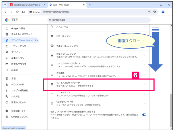The height and width of the screenshot is (131, 174).
Task: Click the wrench icon for システム
Action: [x=7, y=97]
